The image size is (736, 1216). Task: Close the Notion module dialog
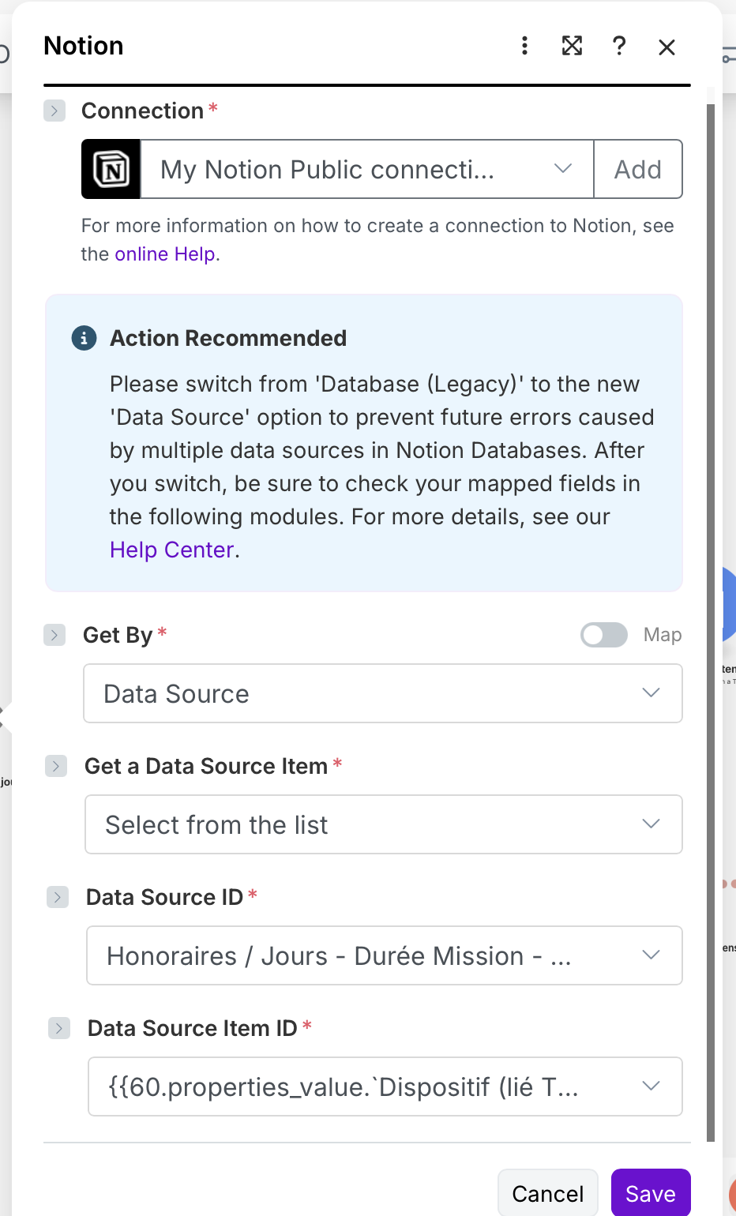coord(667,47)
